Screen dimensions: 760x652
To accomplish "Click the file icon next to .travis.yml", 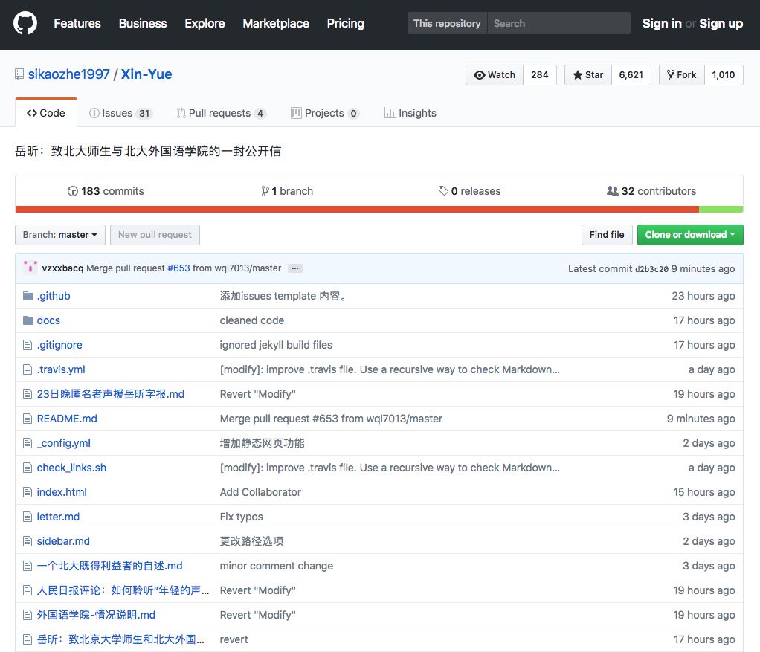I will (x=28, y=369).
